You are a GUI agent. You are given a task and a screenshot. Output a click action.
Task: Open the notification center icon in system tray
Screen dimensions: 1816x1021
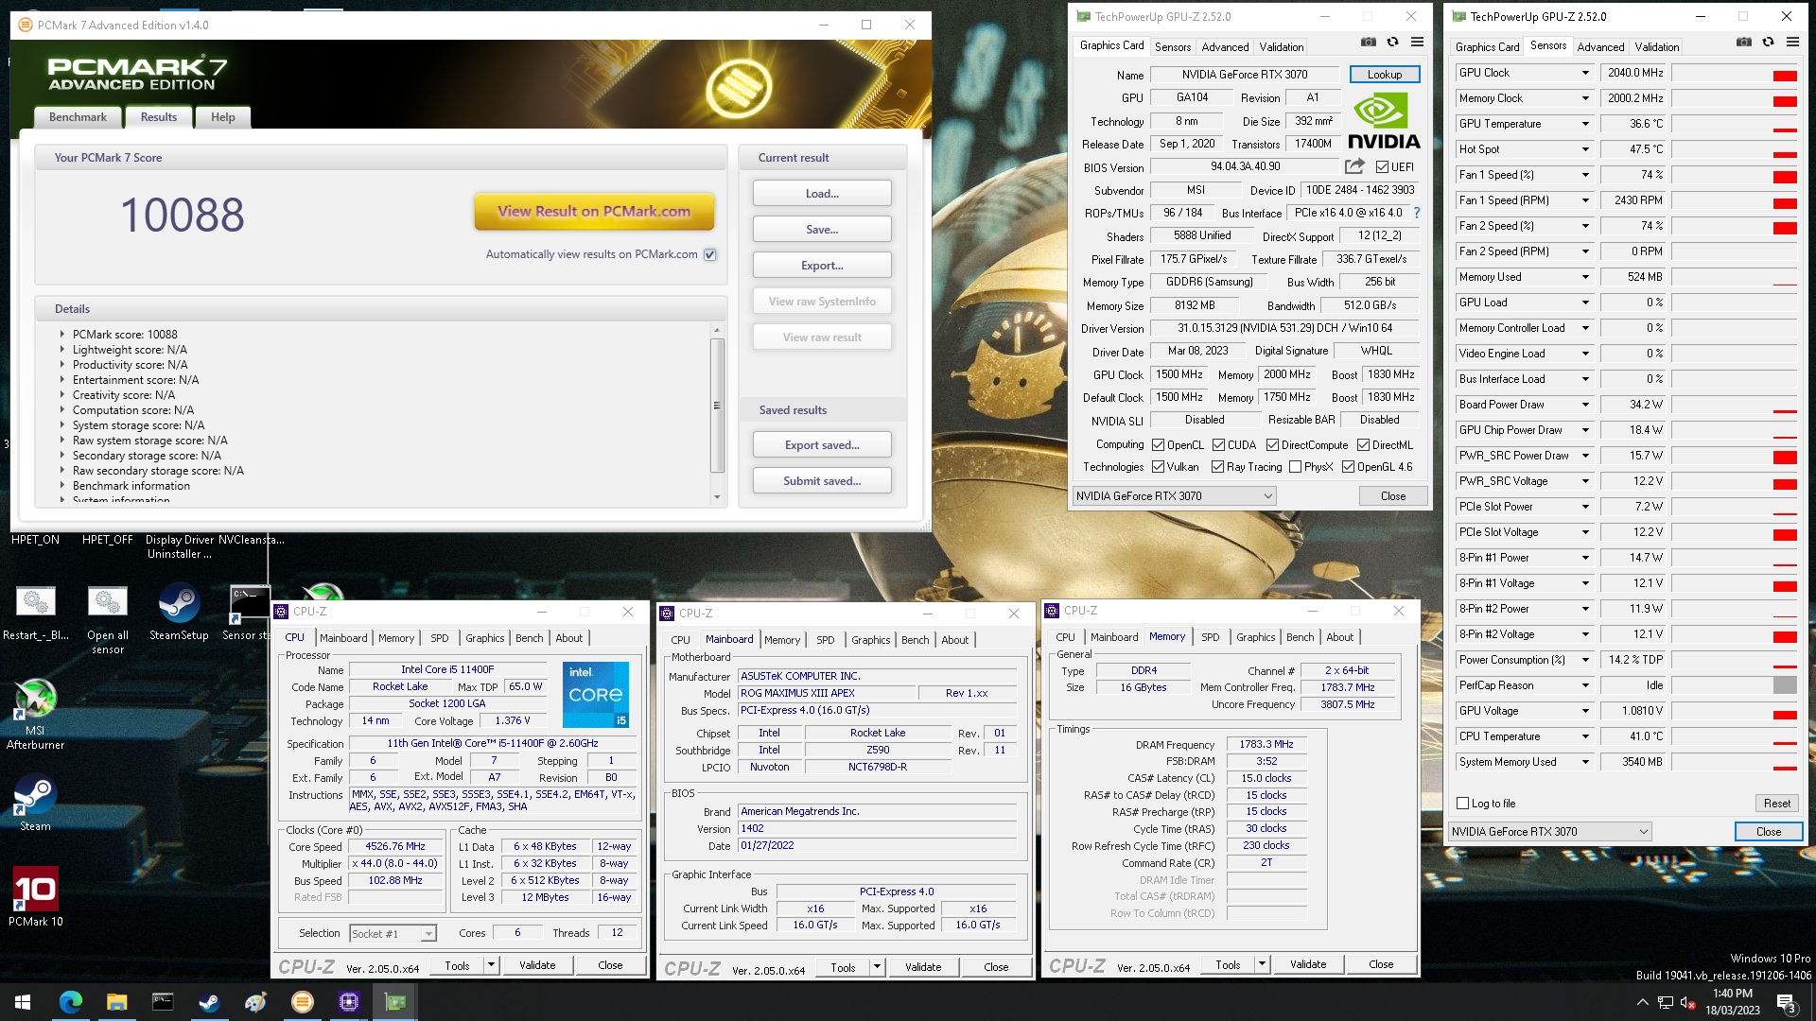(x=1787, y=1003)
